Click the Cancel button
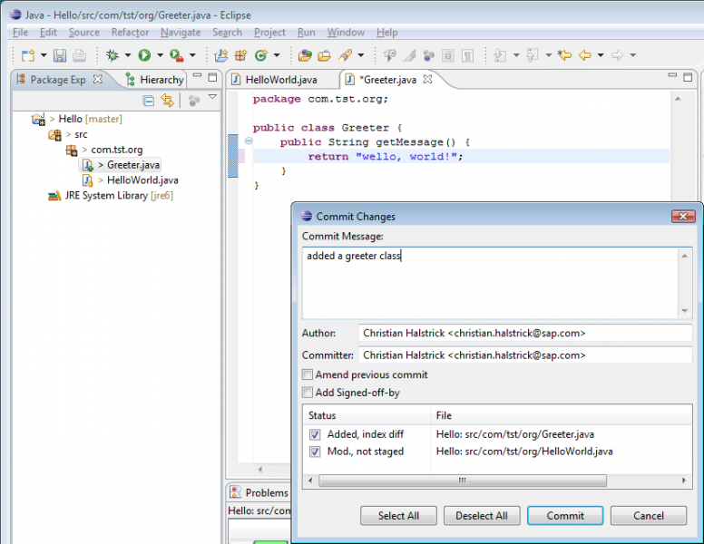 click(x=649, y=516)
